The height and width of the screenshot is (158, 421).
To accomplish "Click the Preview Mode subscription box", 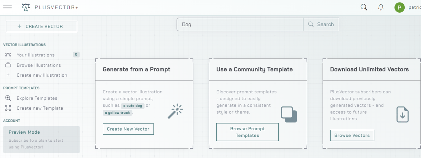I will click(41, 140).
